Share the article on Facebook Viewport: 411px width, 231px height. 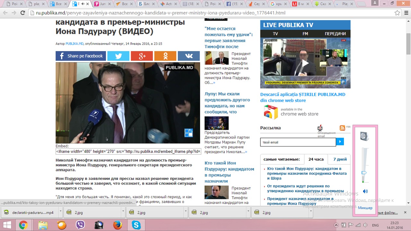pyautogui.click(x=81, y=56)
